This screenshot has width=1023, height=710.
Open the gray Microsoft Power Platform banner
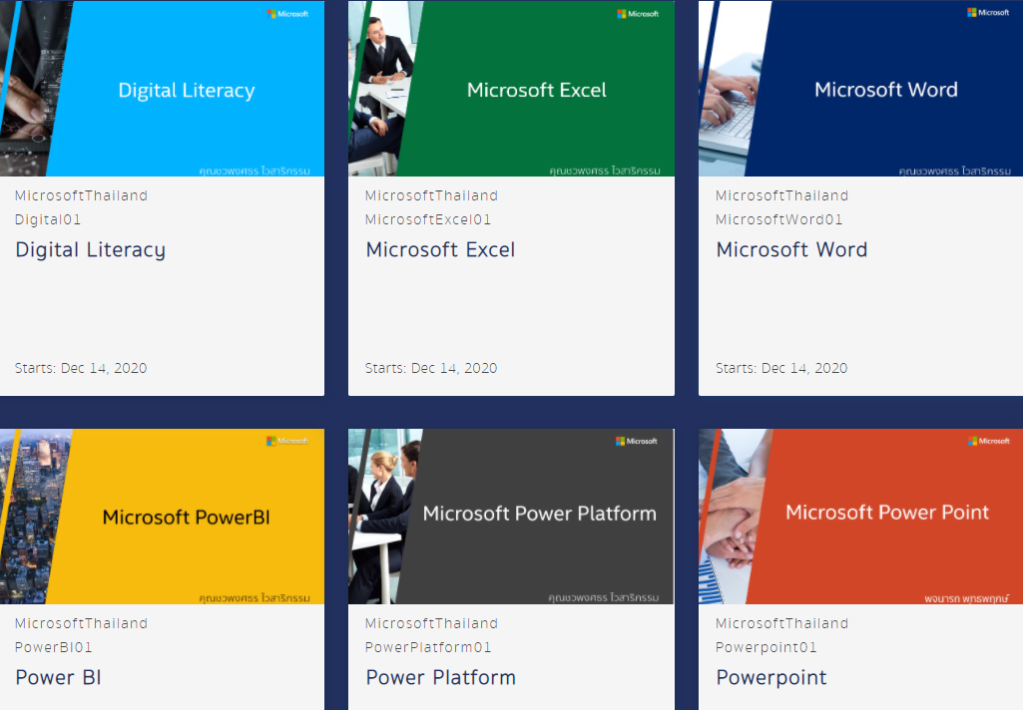pos(539,515)
